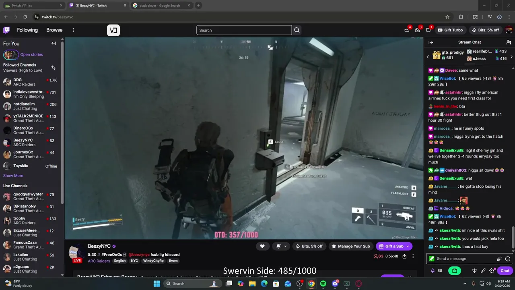Open stream more options three dots
The image size is (515, 290).
click(x=413, y=256)
